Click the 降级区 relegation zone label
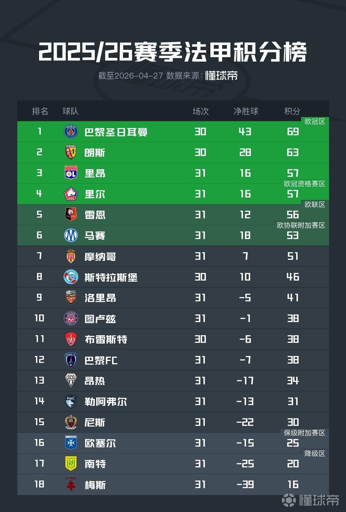 [x=315, y=454]
